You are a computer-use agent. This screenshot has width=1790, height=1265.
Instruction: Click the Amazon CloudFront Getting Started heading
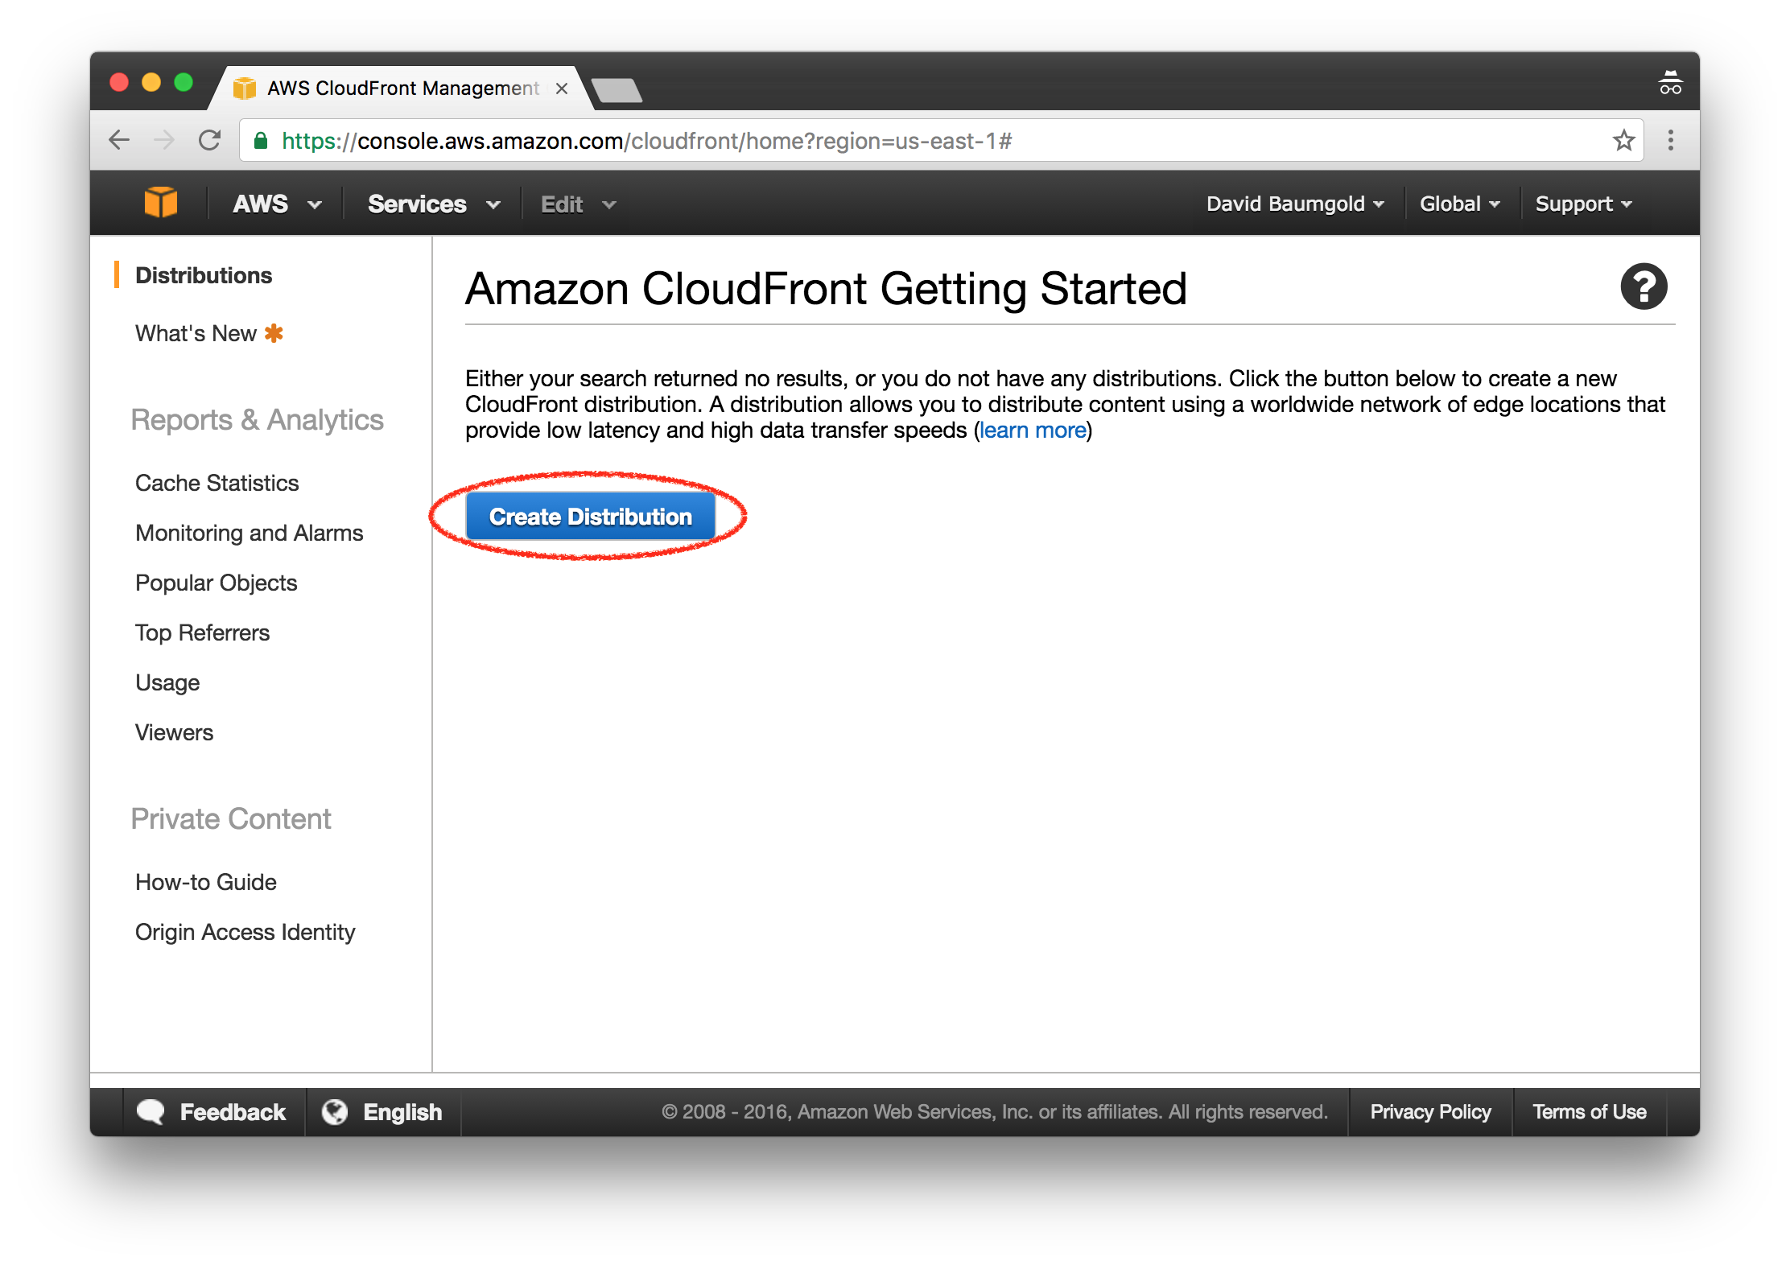(827, 288)
